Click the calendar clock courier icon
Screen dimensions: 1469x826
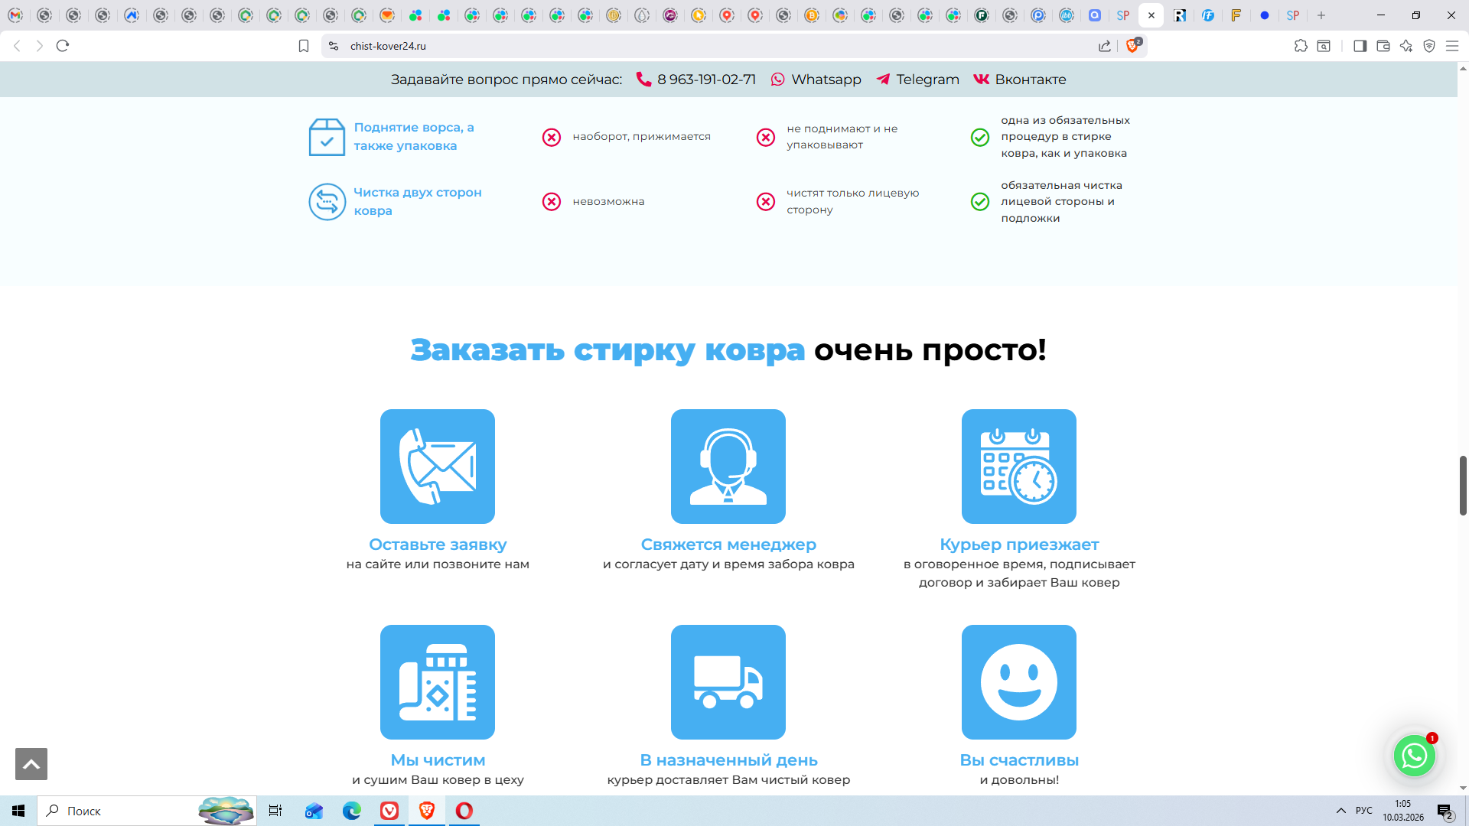coord(1018,466)
